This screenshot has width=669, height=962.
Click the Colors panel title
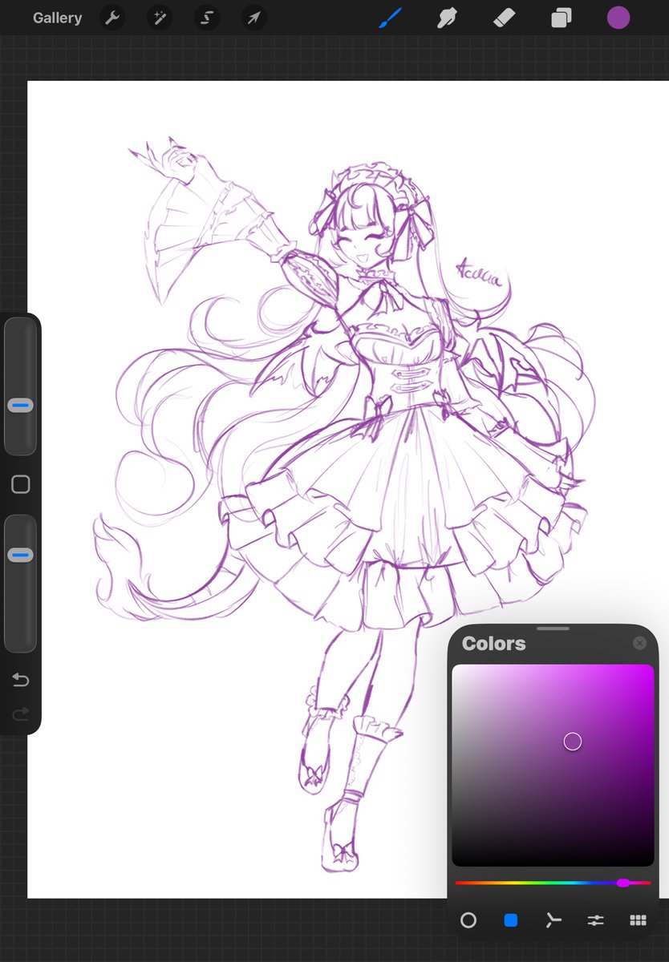point(494,643)
